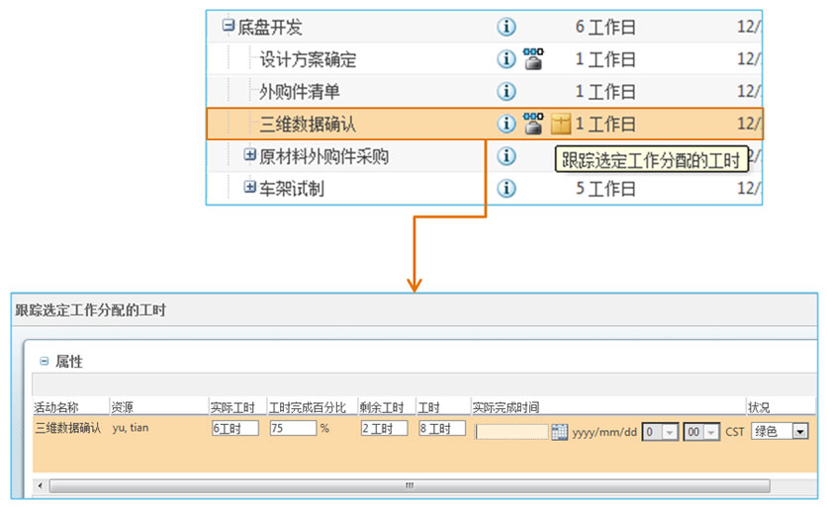This screenshot has width=827, height=509.
Task: Click the 活动名称 column header
Action: pos(56,407)
